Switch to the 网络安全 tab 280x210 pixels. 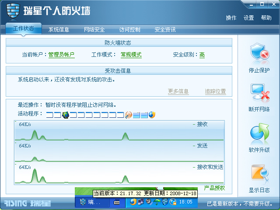pyautogui.click(x=94, y=30)
